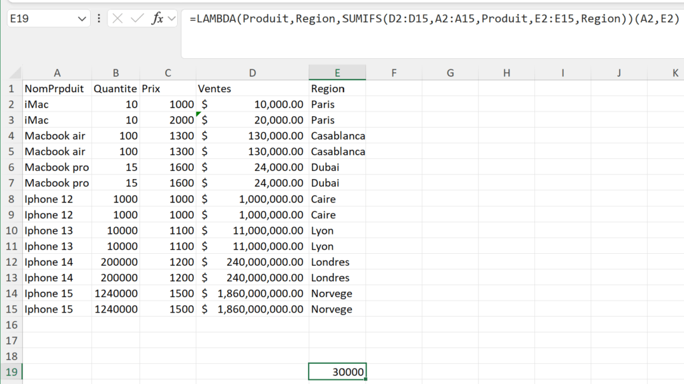The height and width of the screenshot is (384, 684).
Task: Click the Name Box showing E19
Action: pyautogui.click(x=41, y=19)
